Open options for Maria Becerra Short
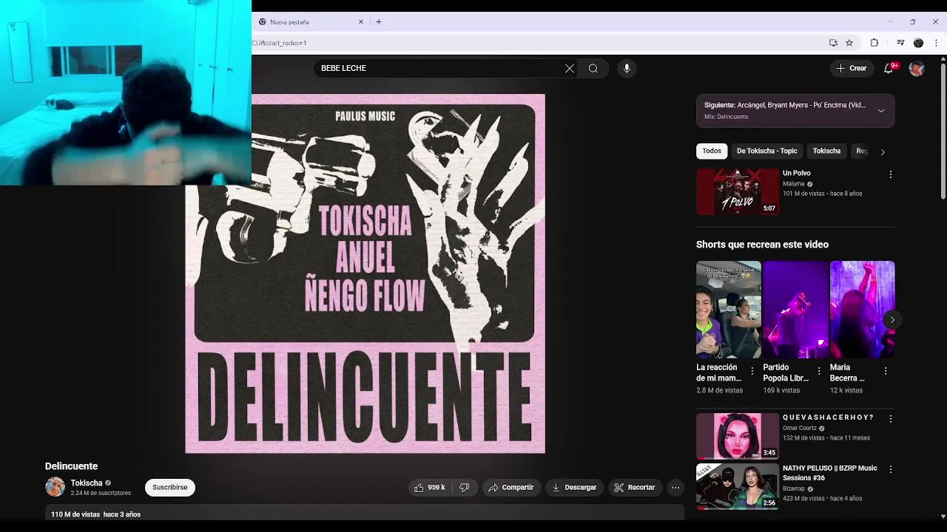This screenshot has height=532, width=947. pyautogui.click(x=886, y=371)
